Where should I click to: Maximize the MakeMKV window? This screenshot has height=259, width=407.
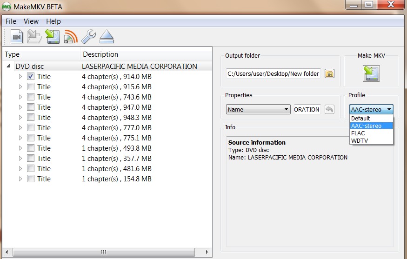click(x=369, y=5)
